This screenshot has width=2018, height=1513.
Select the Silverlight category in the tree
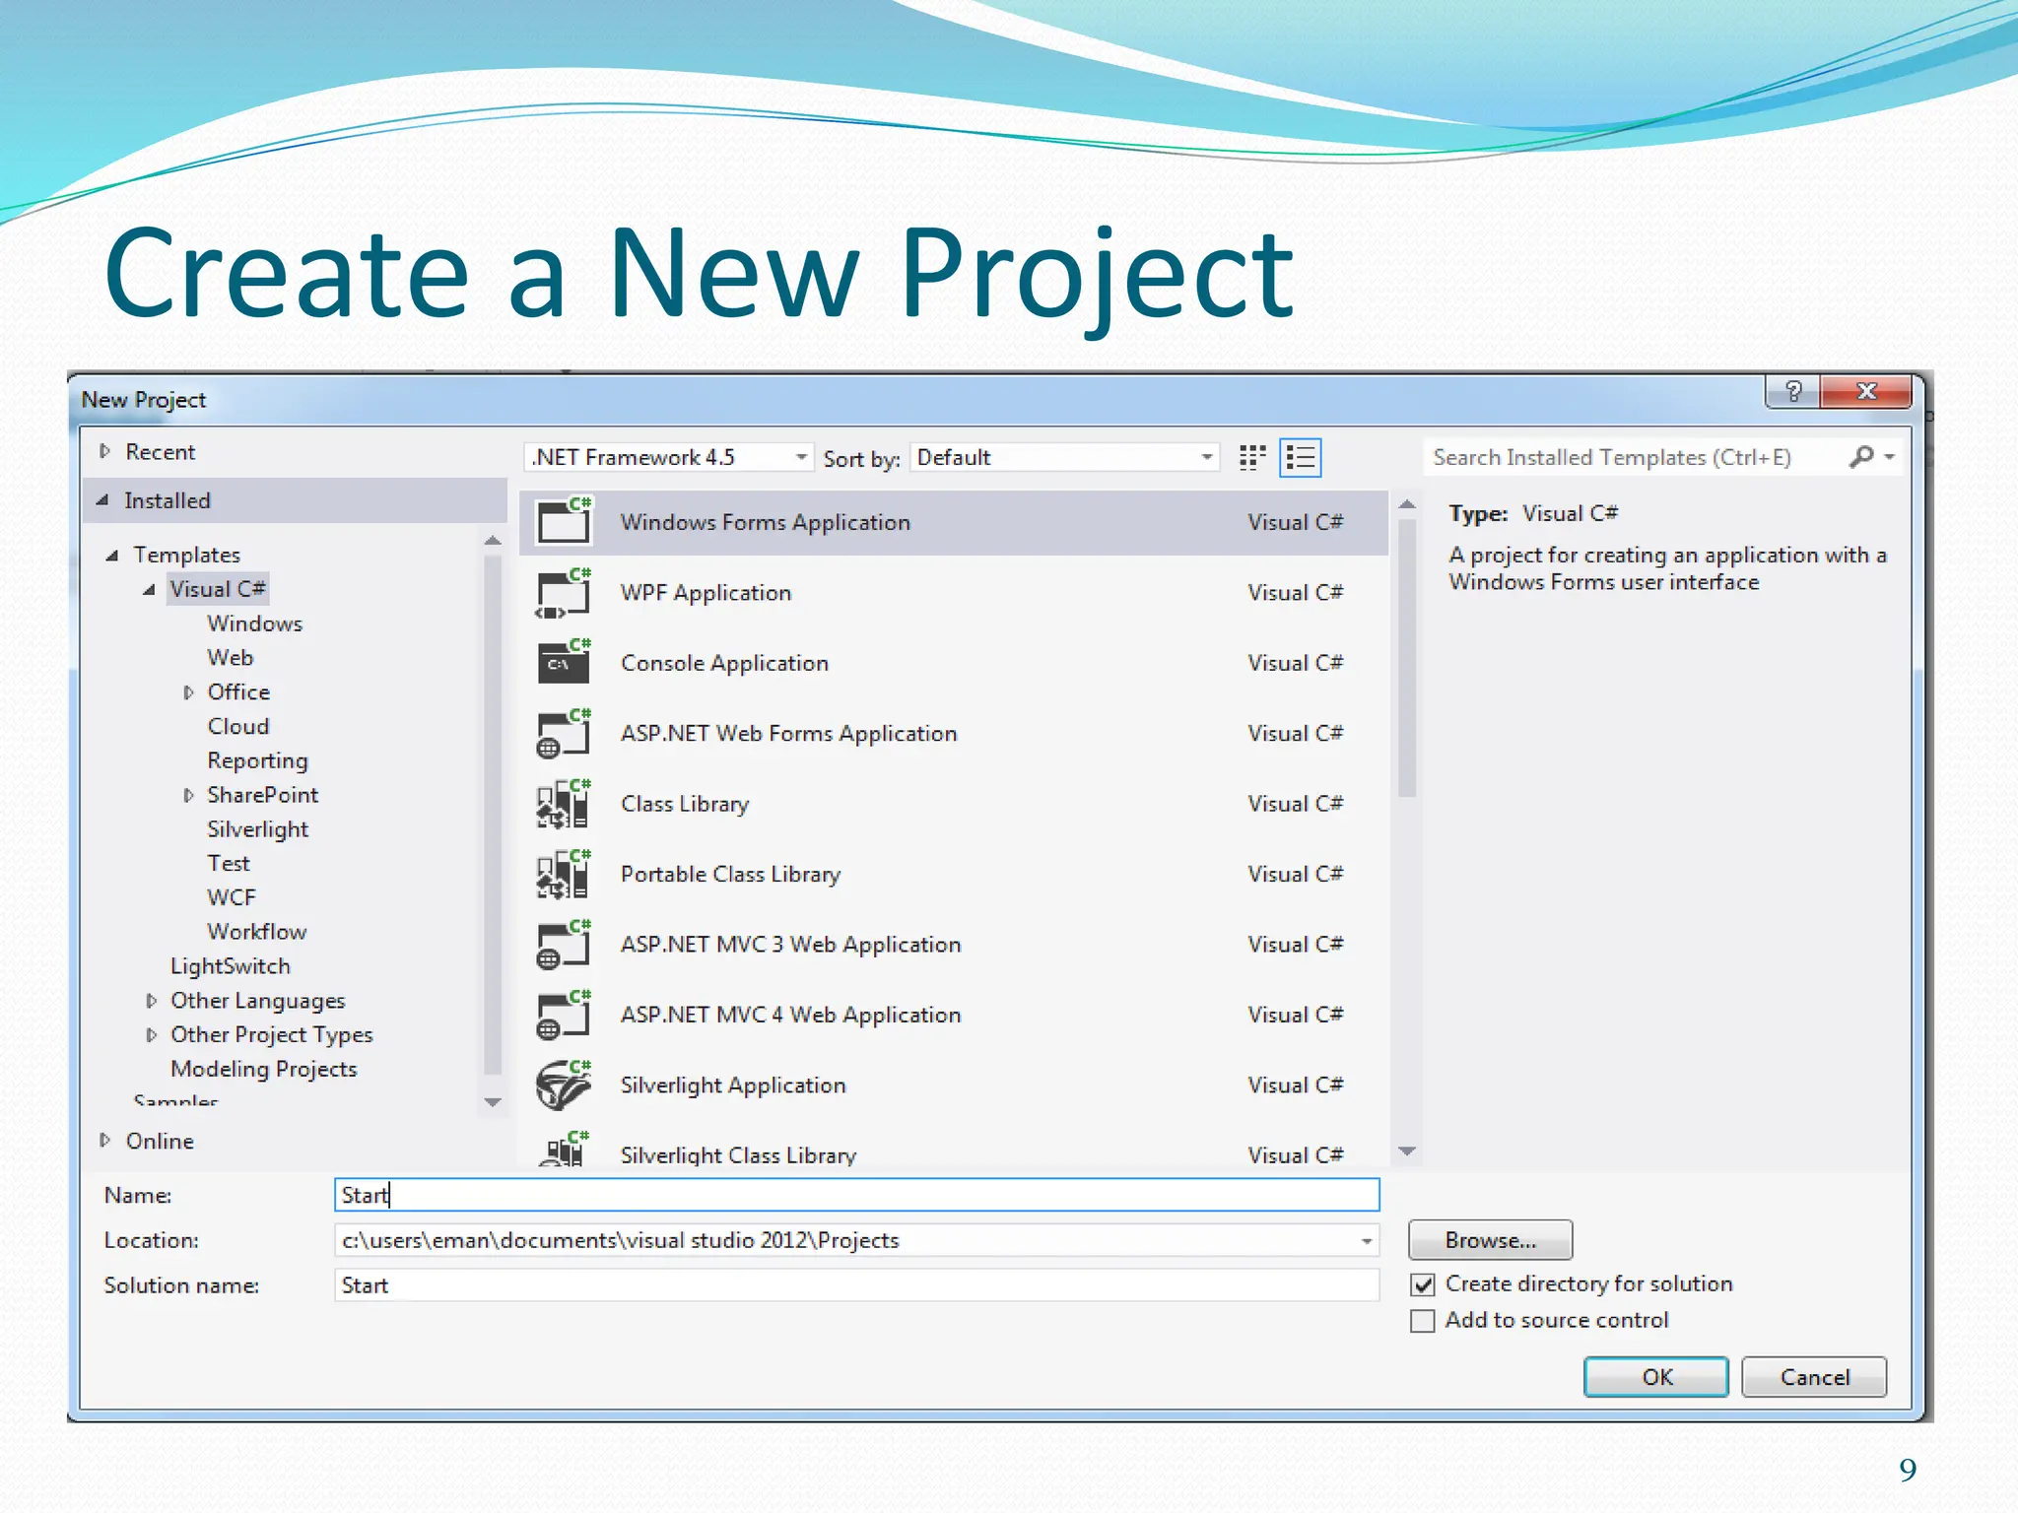click(257, 829)
